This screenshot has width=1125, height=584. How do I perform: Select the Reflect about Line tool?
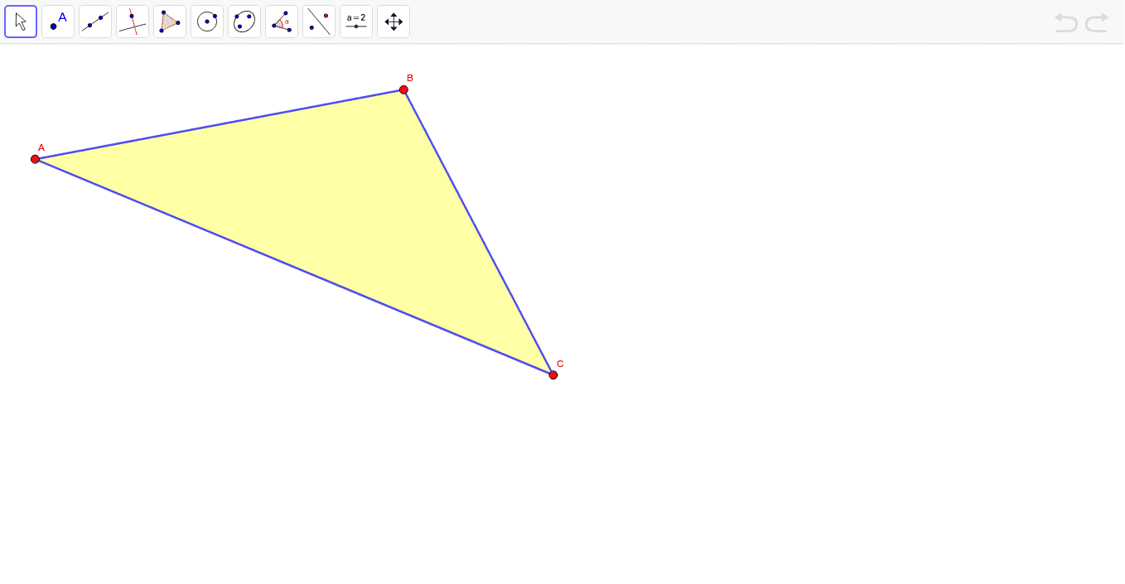[319, 22]
